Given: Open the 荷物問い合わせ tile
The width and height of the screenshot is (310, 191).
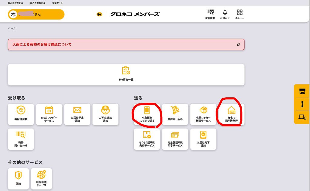Looking at the screenshot, I should pyautogui.click(x=21, y=139).
